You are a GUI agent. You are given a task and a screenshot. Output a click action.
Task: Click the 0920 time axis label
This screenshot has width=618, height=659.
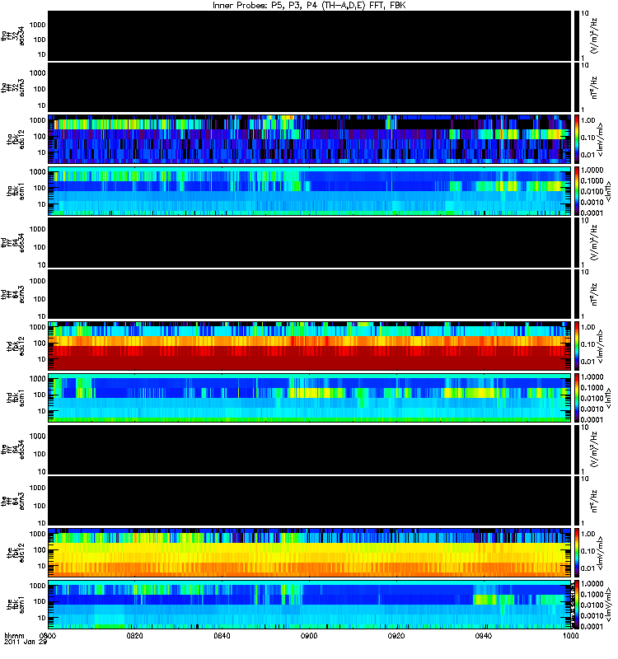coord(396,635)
